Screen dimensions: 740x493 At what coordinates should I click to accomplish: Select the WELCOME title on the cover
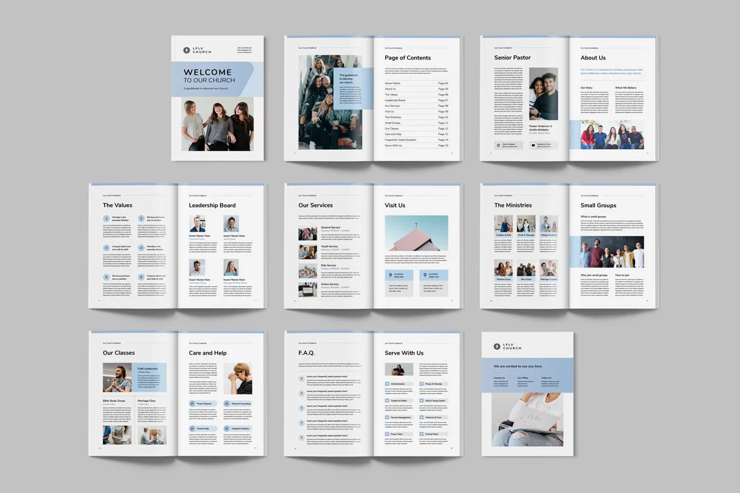click(207, 72)
